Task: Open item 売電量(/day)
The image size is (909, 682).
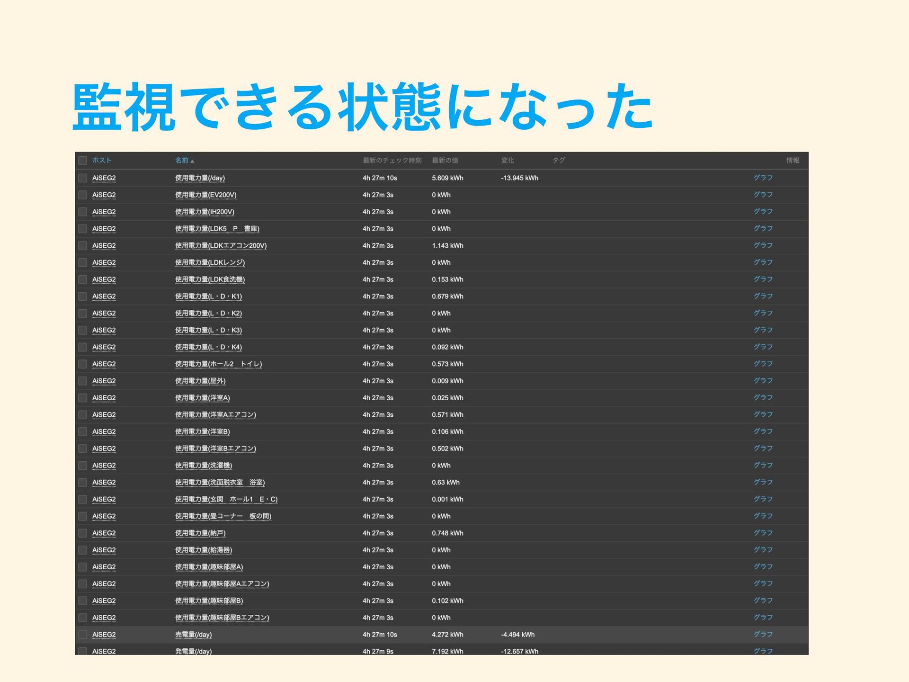Action: pyautogui.click(x=194, y=635)
